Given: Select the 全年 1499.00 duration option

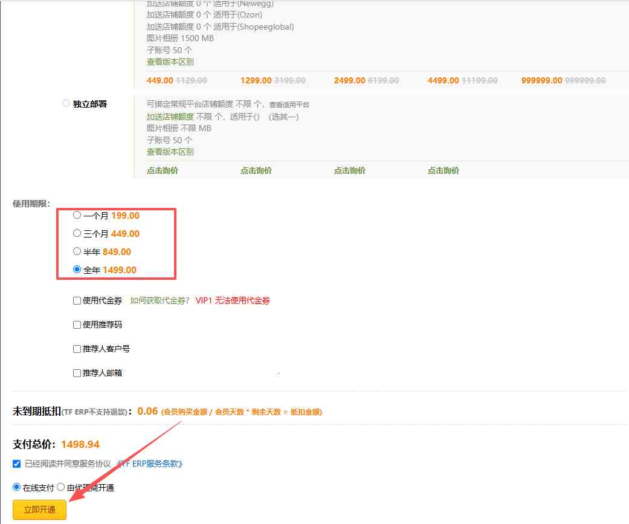Looking at the screenshot, I should 77,270.
